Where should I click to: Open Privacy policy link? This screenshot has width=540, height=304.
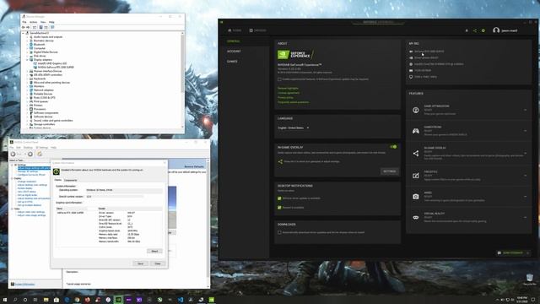(x=285, y=98)
